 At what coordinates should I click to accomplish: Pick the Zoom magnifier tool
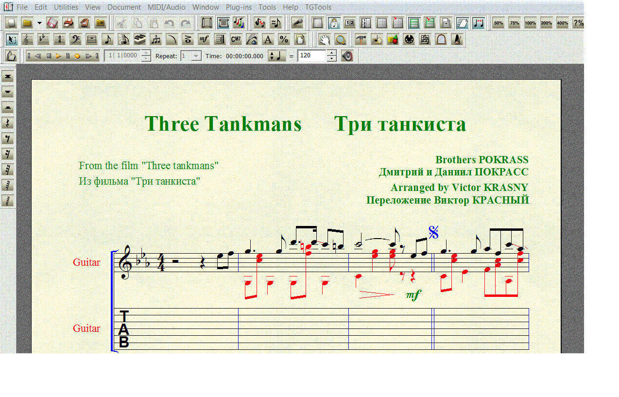(x=340, y=39)
